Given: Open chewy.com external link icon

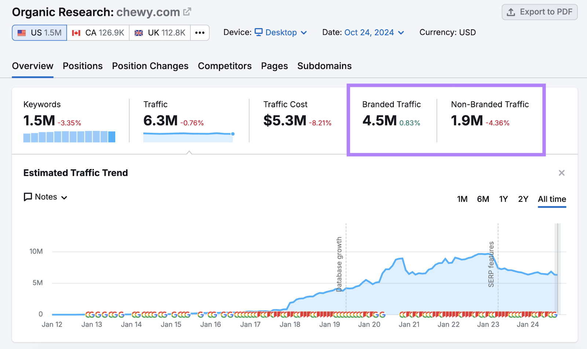Looking at the screenshot, I should (x=187, y=12).
